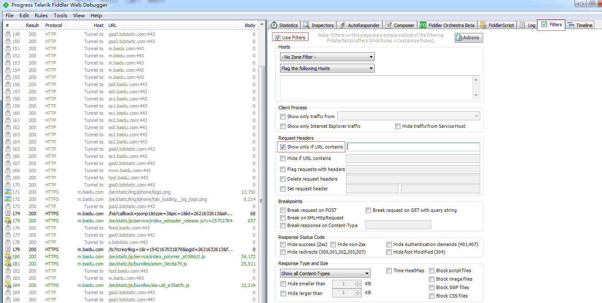Sort sessions by Result column header
The width and height of the screenshot is (602, 303).
tap(33, 25)
